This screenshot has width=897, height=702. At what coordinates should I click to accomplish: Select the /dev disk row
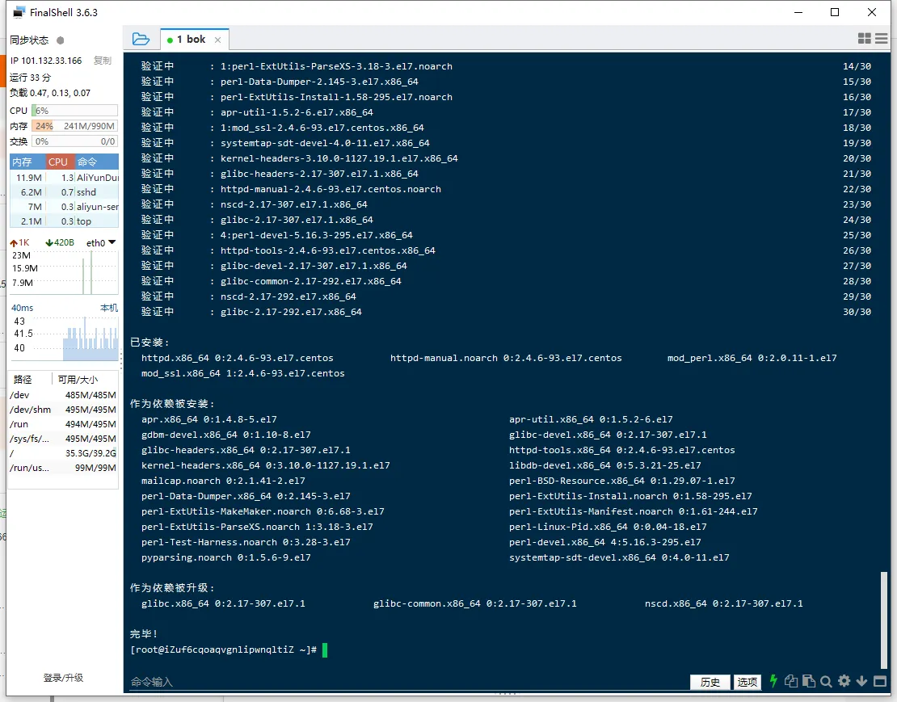pos(64,395)
